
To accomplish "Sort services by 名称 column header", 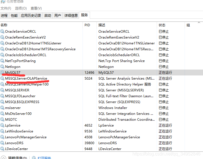I will click(41, 25).
